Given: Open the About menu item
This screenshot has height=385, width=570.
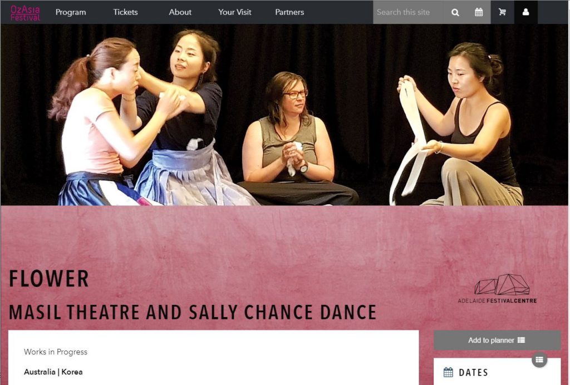Looking at the screenshot, I should click(x=180, y=12).
